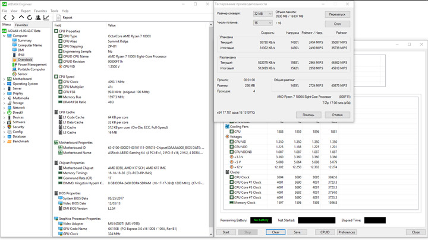The image size is (428, 240).
Task: Select Computer Name in the tree
Action: (x=30, y=45)
